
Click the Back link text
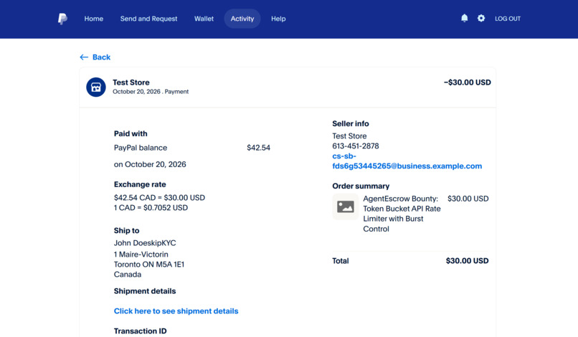pos(101,57)
